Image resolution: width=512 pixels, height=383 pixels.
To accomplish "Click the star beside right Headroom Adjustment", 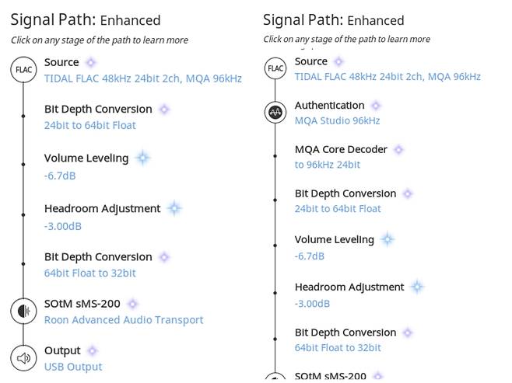I will coord(417,287).
